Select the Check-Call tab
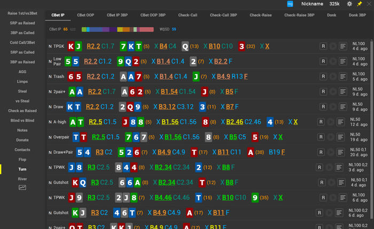Viewport: 374px width, 229px height. (x=188, y=15)
